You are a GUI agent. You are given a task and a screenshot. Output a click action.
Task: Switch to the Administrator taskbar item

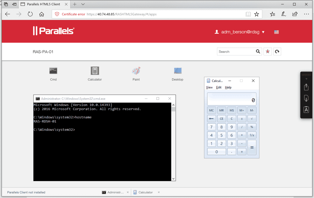click(113, 192)
